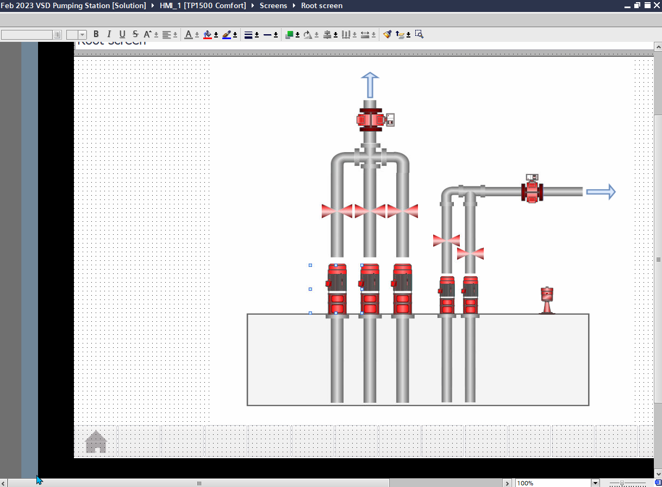
Task: Click the zoom slider handle
Action: pyautogui.click(x=622, y=483)
